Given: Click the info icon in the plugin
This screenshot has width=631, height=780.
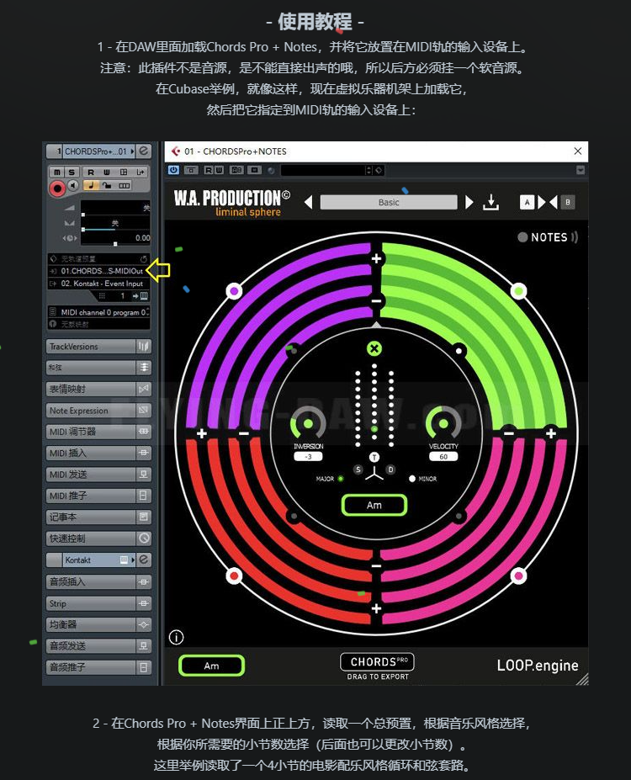Looking at the screenshot, I should [x=176, y=637].
